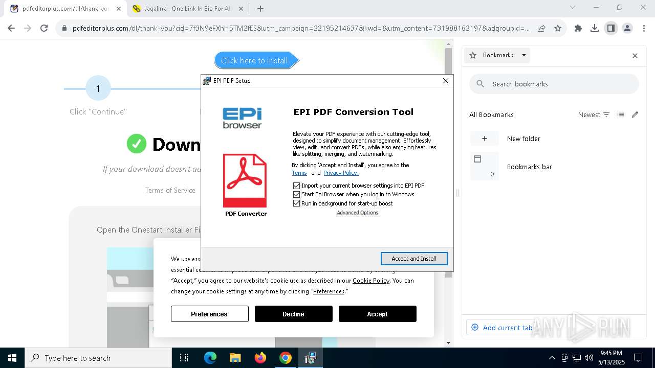Uncheck Run in background for start-up boost

(296, 203)
